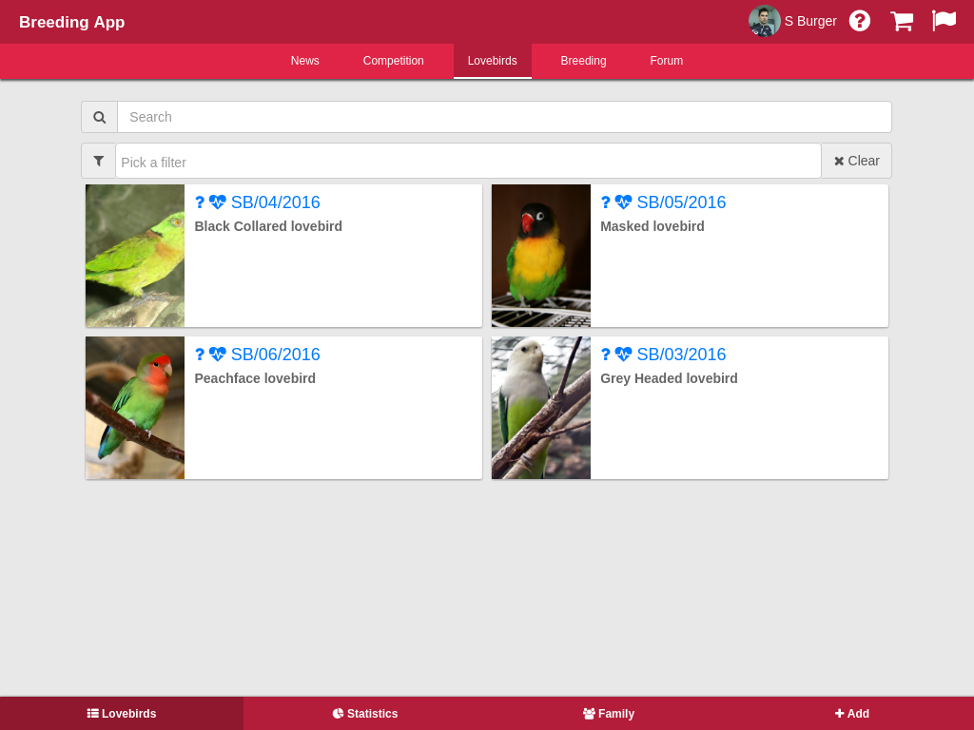
Task: Click the S Burger username
Action: click(810, 21)
